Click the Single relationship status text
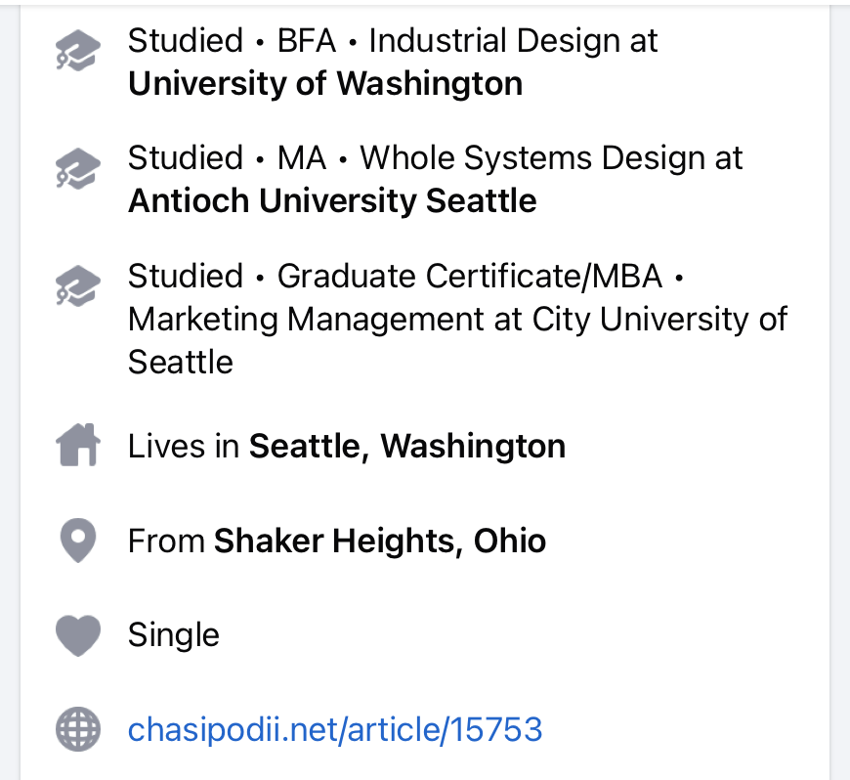The width and height of the screenshot is (850, 780). tap(174, 635)
